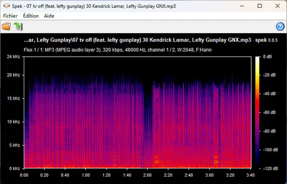The width and height of the screenshot is (287, 184).
Task: Click the bright band near 2:08 in spectrogram
Action: click(157, 160)
